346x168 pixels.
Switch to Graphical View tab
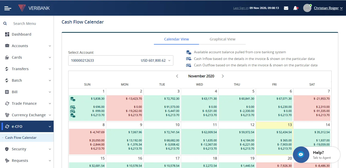222,39
